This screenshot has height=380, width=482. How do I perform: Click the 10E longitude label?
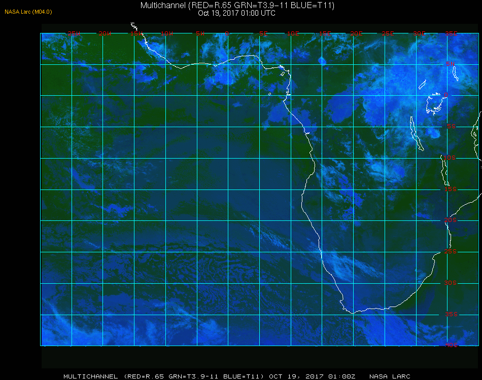click(293, 33)
